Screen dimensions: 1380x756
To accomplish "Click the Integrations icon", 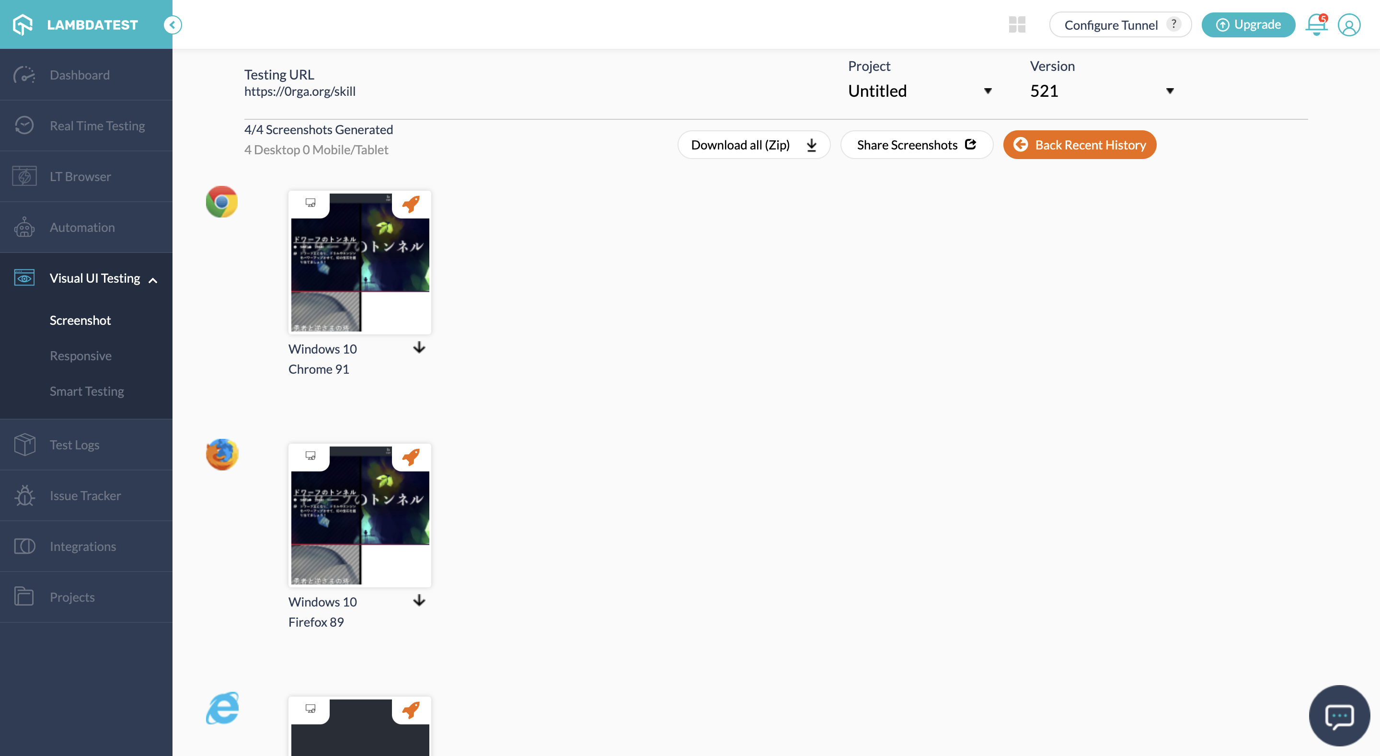I will click(24, 546).
